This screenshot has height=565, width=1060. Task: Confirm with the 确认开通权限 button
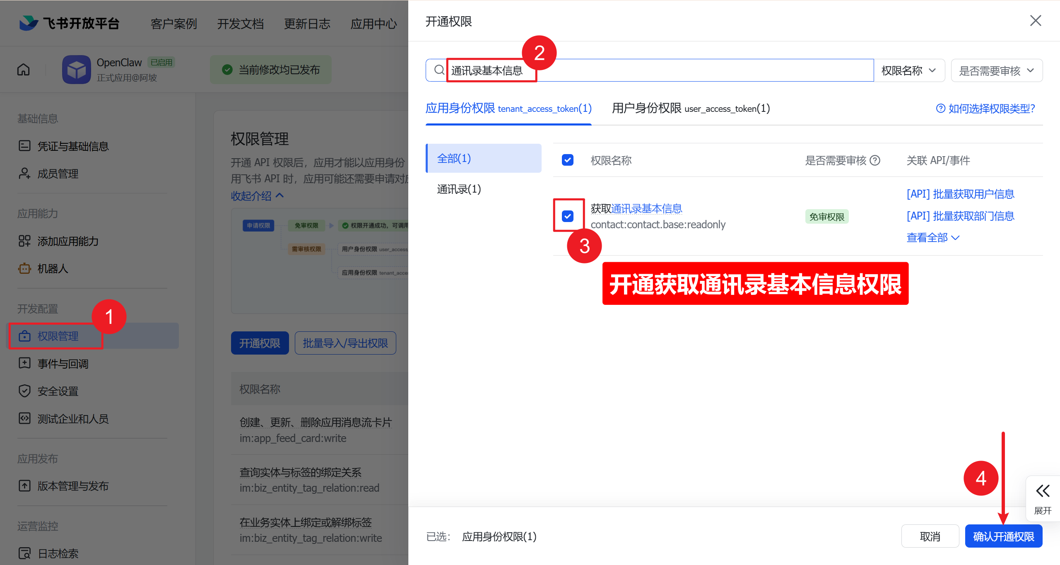coord(1003,536)
